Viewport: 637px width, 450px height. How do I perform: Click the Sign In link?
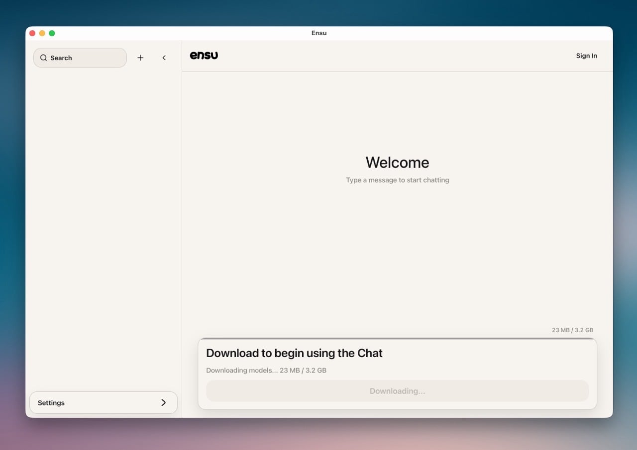coord(586,56)
